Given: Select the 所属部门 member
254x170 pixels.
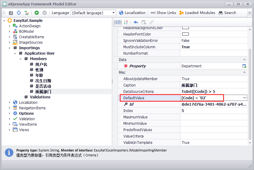Looking at the screenshot, I should 43,92.
